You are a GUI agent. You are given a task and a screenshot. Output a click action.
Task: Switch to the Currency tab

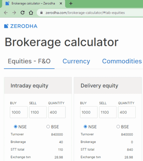click(76, 61)
